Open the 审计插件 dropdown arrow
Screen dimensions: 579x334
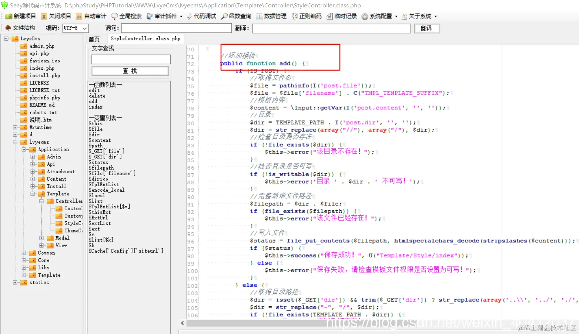click(181, 16)
